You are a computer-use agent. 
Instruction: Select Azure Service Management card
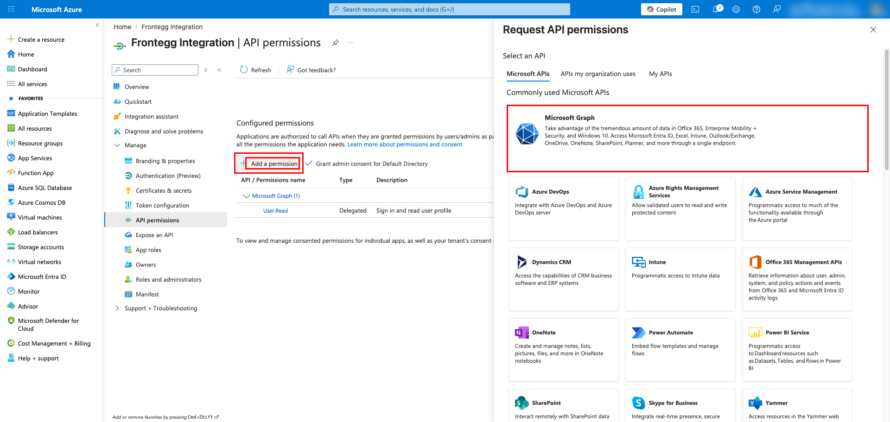coord(797,209)
